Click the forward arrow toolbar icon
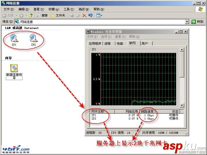The width and height of the screenshot is (207, 155). 21,16
